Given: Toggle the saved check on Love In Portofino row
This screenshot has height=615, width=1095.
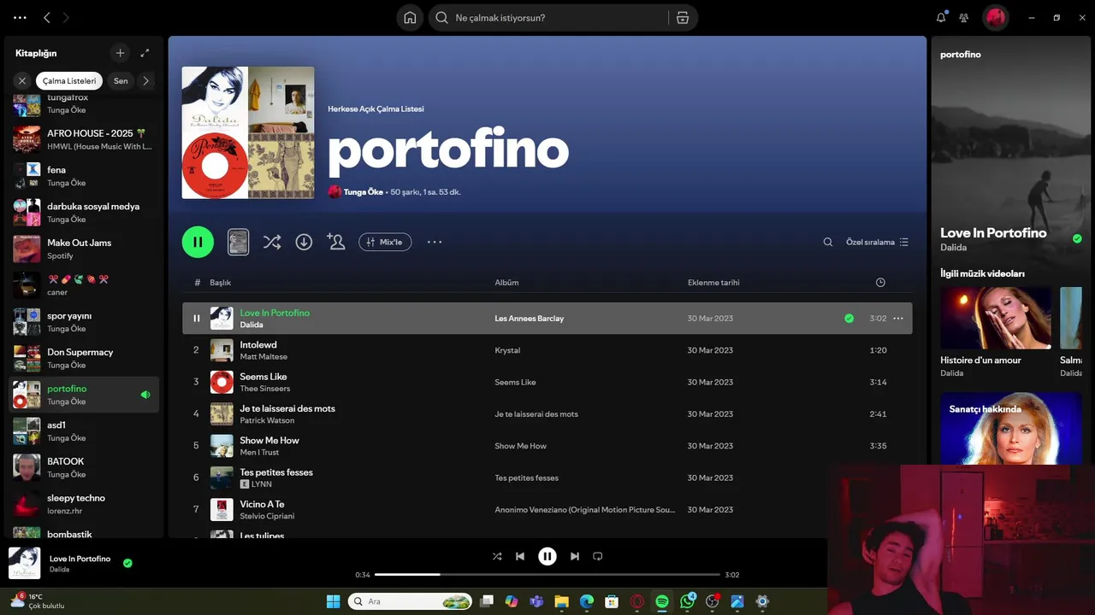Looking at the screenshot, I should [x=849, y=319].
